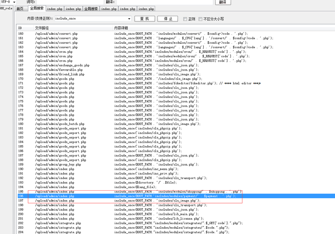335x234 pixels.
Task: Expand the include_once search content dropdown
Action: click(129, 19)
